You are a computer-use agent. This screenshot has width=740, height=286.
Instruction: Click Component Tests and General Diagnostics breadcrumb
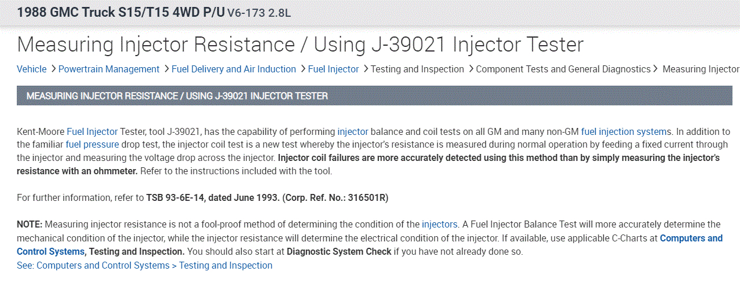coord(563,69)
